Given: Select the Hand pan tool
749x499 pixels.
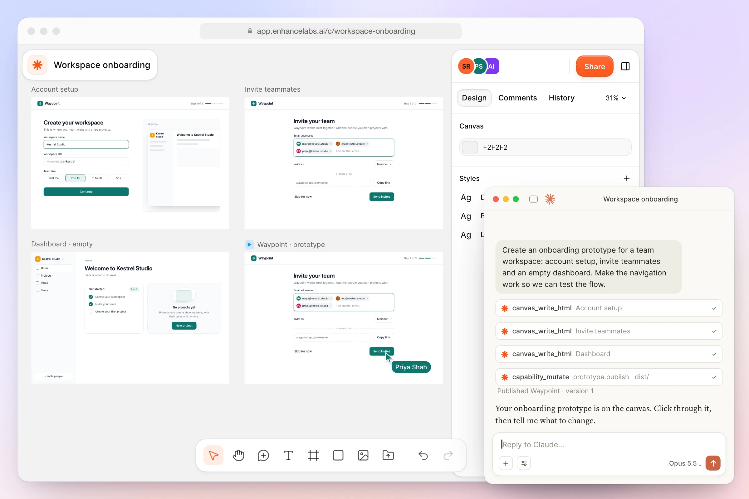Looking at the screenshot, I should (238, 455).
